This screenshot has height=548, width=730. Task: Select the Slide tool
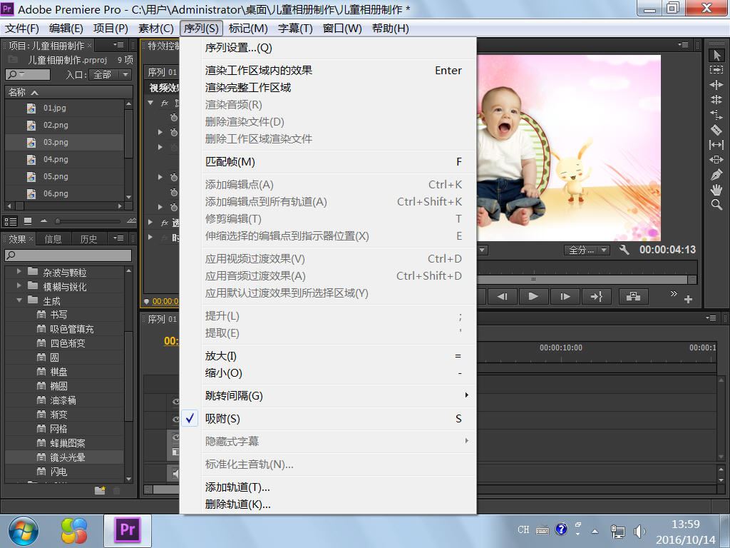[716, 159]
